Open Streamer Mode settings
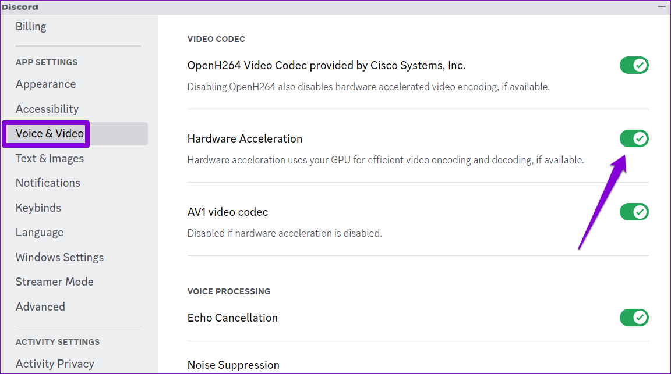Image resolution: width=671 pixels, height=374 pixels. [x=54, y=282]
